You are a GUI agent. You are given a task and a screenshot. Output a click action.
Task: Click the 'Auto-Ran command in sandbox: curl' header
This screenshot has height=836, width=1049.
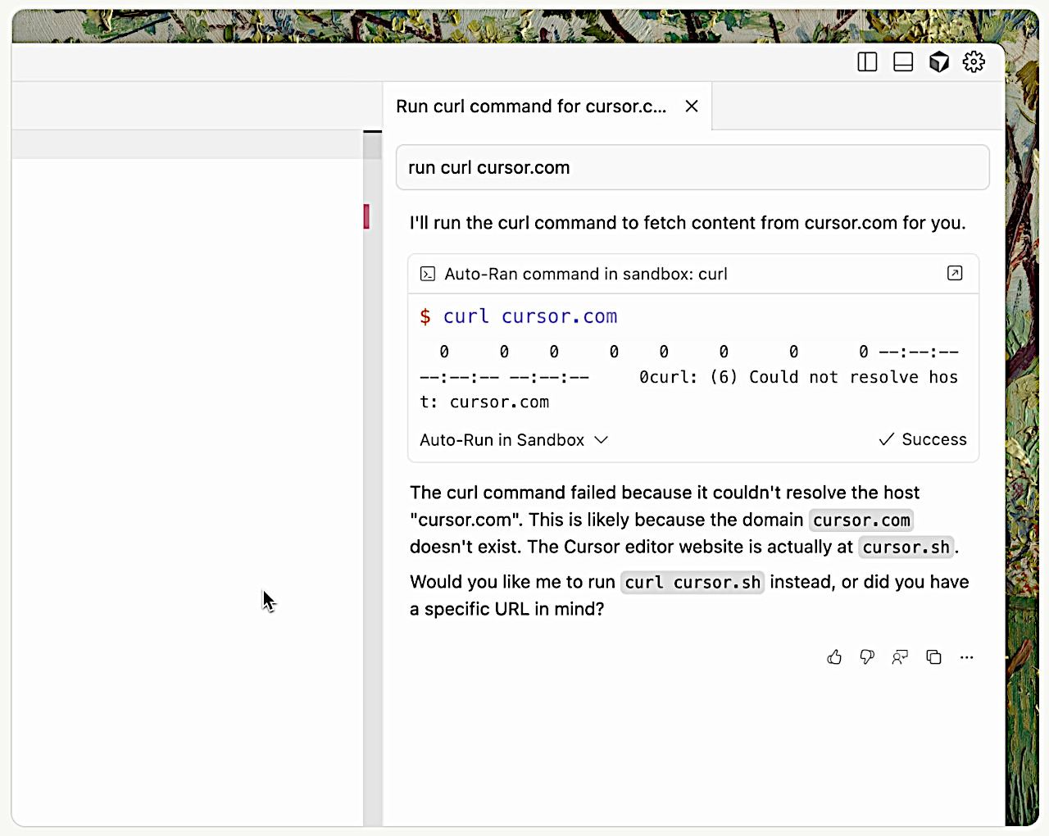pyautogui.click(x=585, y=274)
